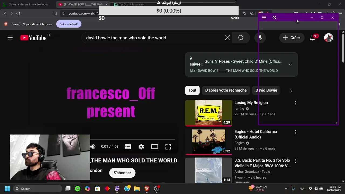Image resolution: width=345 pixels, height=194 pixels.
Task: Open Bach Partita No. 3 thumbnail
Action: click(x=209, y=171)
